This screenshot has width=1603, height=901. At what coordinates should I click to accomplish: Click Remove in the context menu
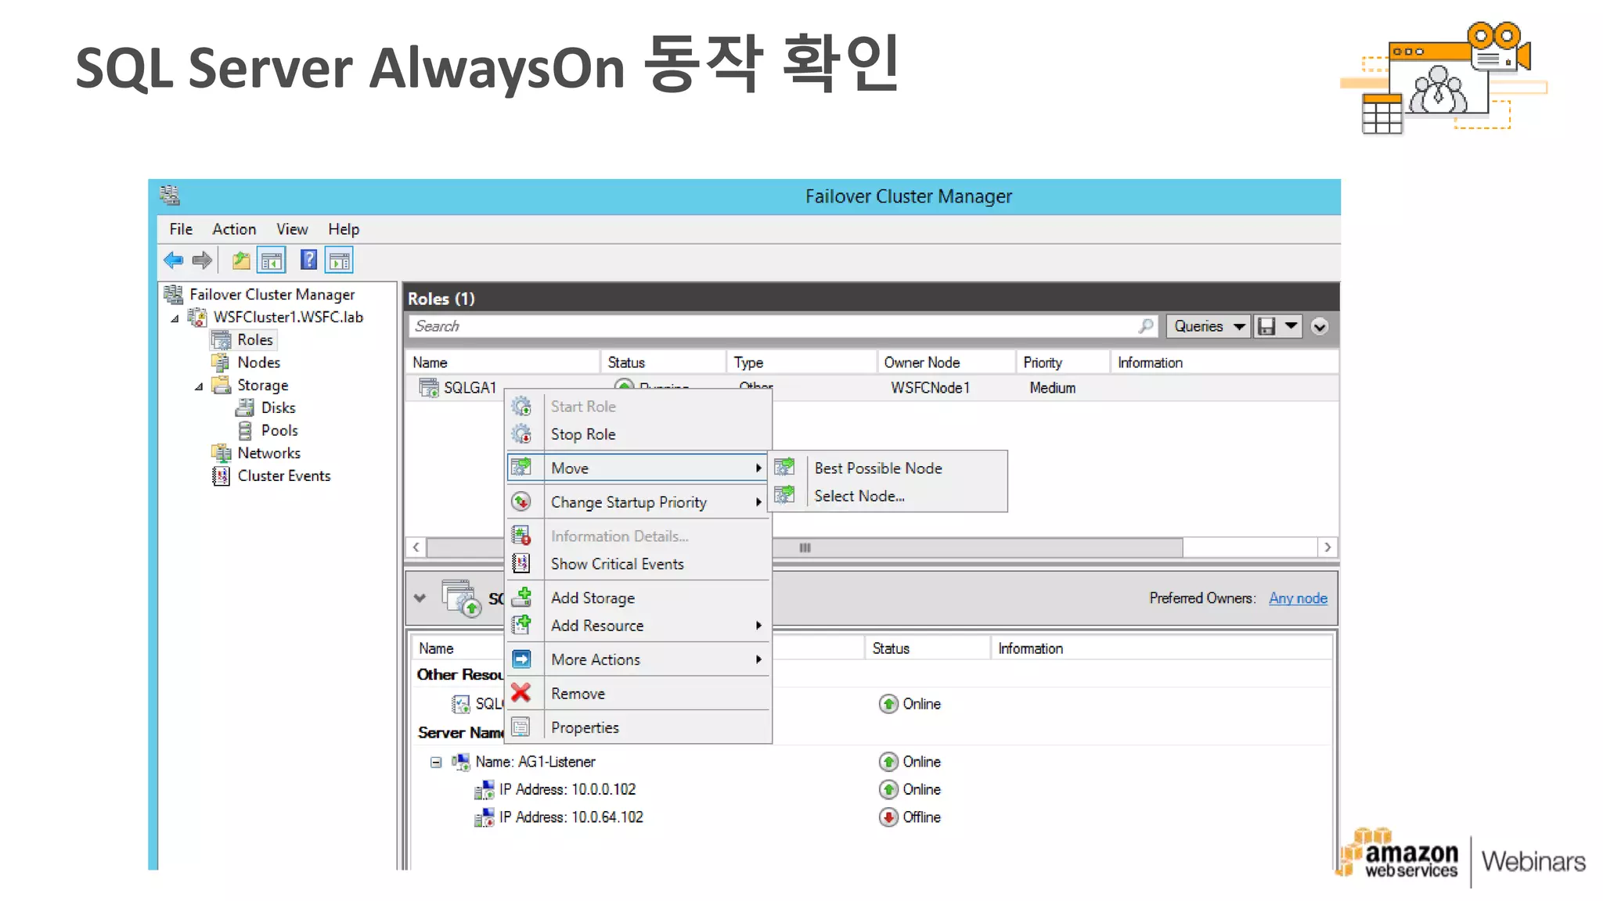[639, 694]
